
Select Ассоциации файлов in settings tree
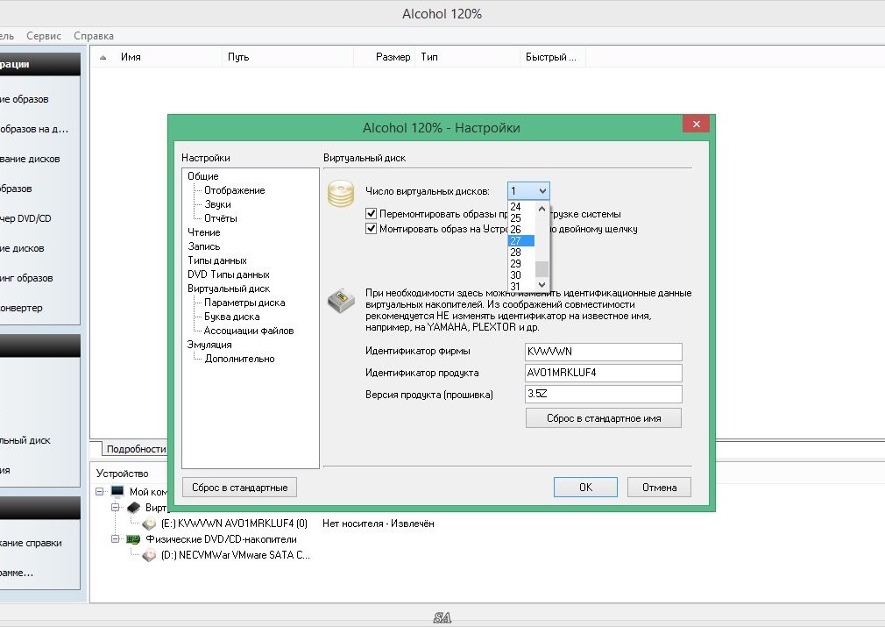pos(249,331)
